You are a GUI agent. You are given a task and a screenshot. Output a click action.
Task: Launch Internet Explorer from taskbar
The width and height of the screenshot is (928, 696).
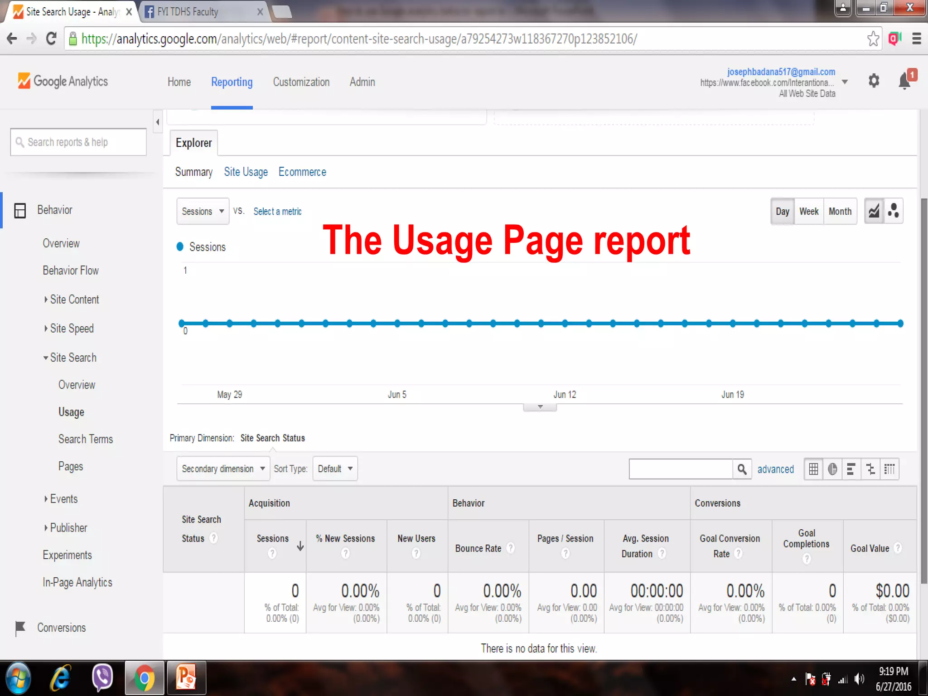click(60, 678)
